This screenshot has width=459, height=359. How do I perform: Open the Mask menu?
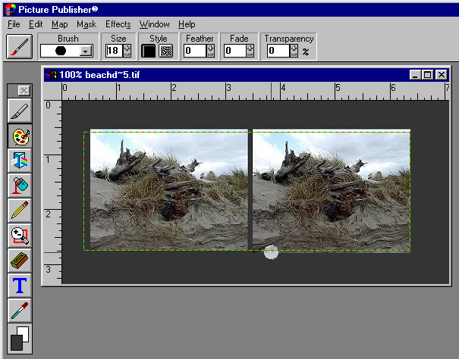pyautogui.click(x=86, y=24)
